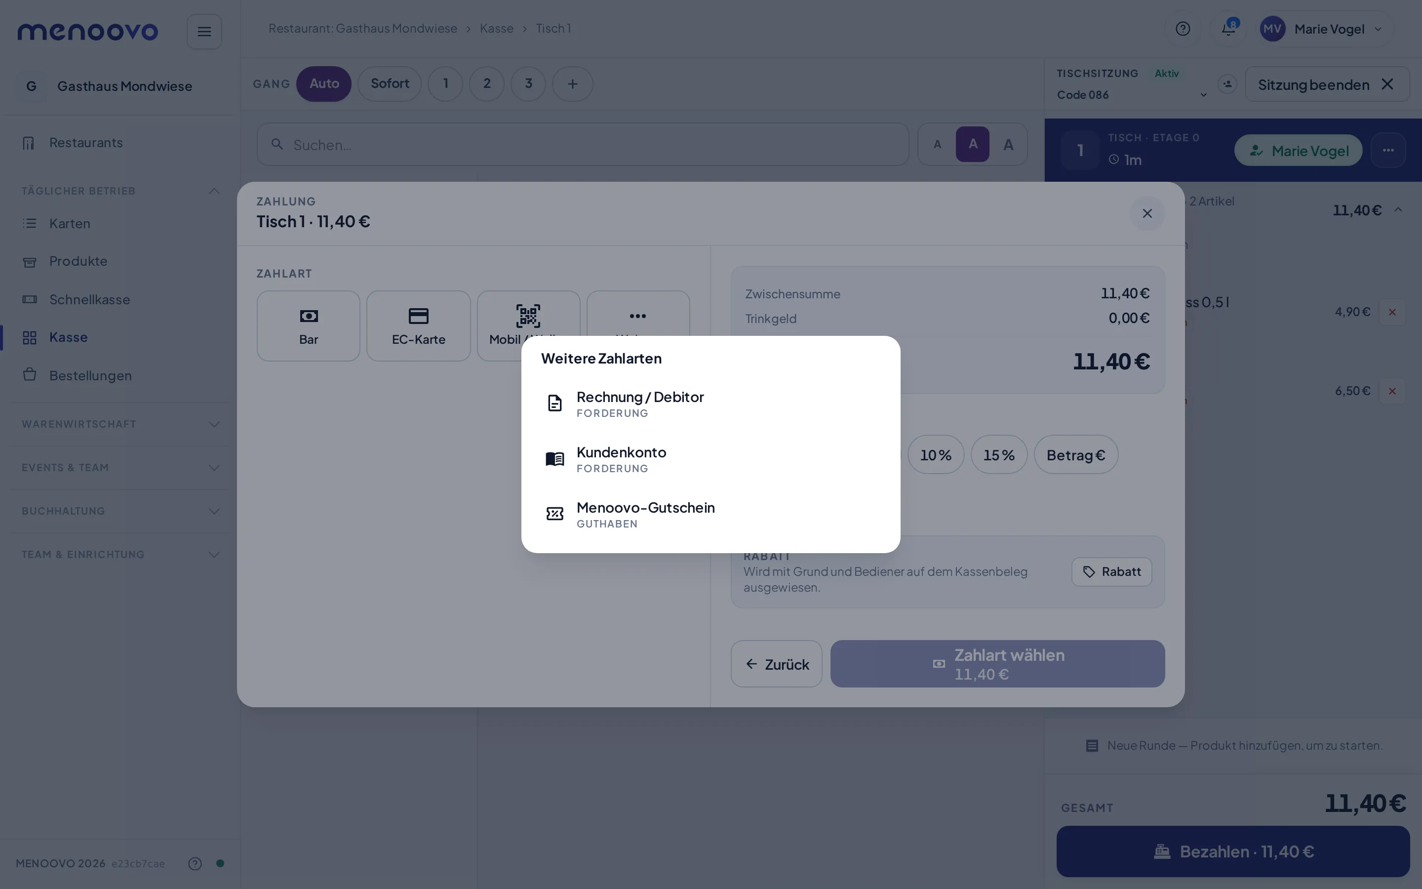Expand Buchhaltung section
The image size is (1422, 889).
click(120, 511)
